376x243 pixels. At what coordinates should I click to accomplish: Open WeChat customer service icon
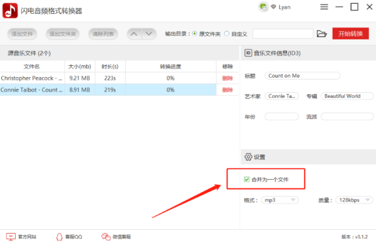pyautogui.click(x=106, y=237)
